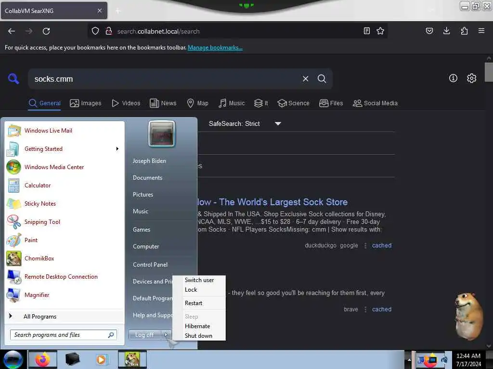Click the padlock site security icon
493x369 pixels.
[109, 31]
